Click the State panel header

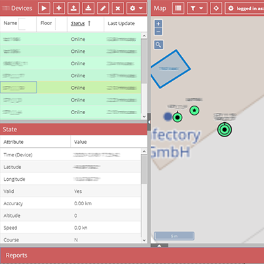73,129
